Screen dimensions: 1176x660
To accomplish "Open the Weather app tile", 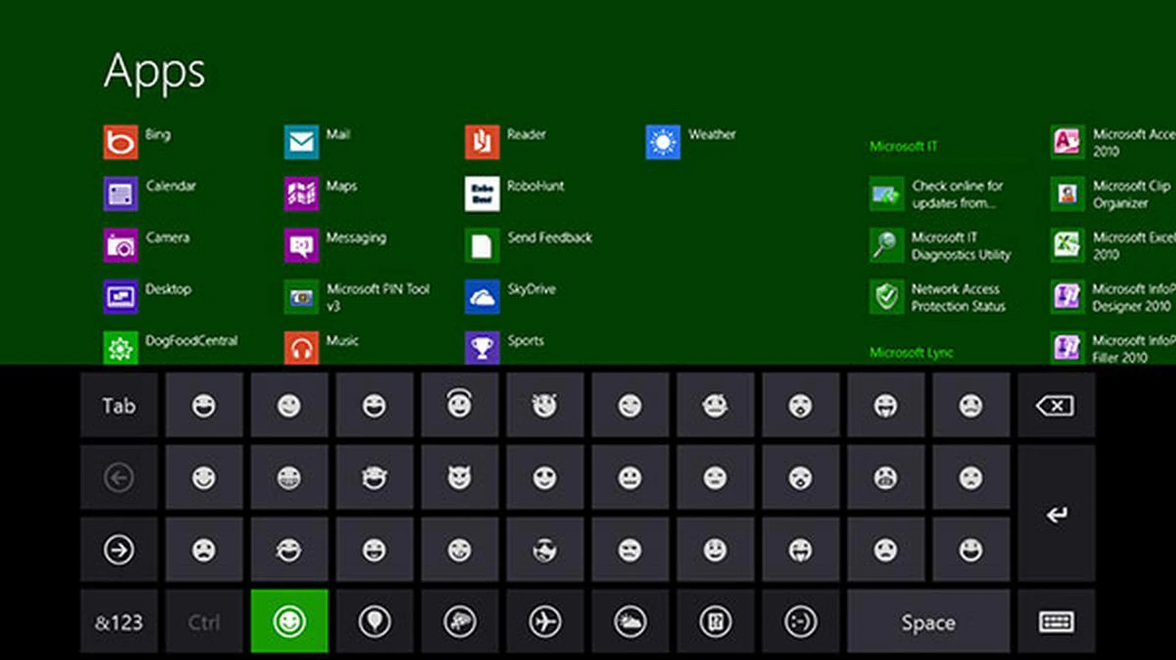I will pos(663,142).
